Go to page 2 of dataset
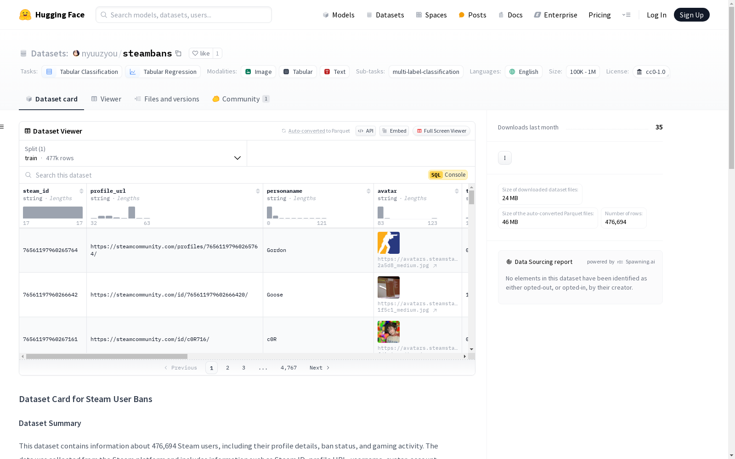The height and width of the screenshot is (459, 735). (227, 368)
